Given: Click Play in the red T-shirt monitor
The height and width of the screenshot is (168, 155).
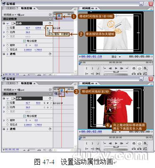Looking at the screenshot, I should point(116,143).
